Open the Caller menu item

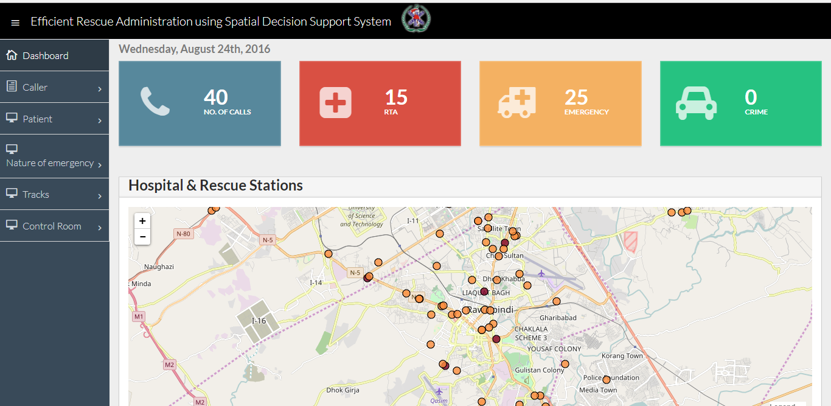(55, 87)
